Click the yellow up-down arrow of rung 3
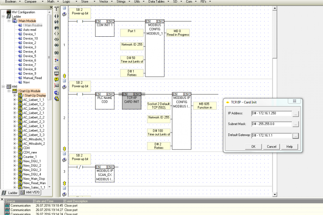 [64, 183]
